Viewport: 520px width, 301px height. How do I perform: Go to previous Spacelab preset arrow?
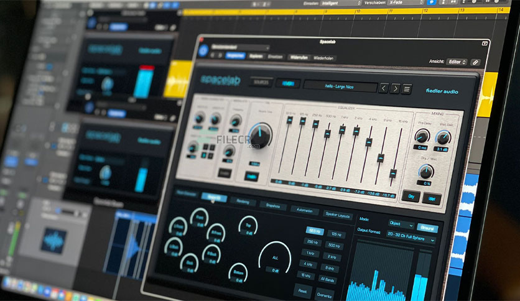tap(384, 88)
